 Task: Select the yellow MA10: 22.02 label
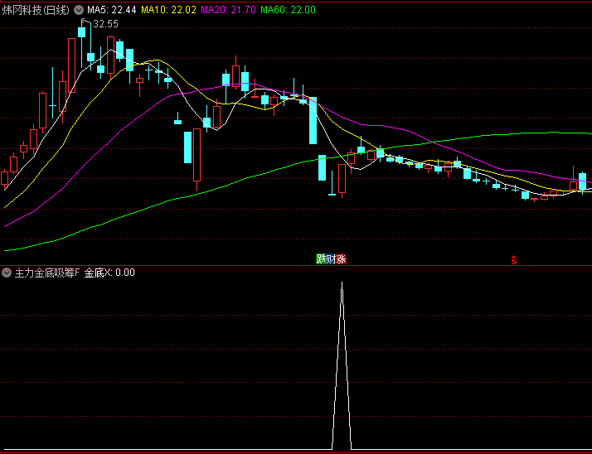click(x=168, y=10)
